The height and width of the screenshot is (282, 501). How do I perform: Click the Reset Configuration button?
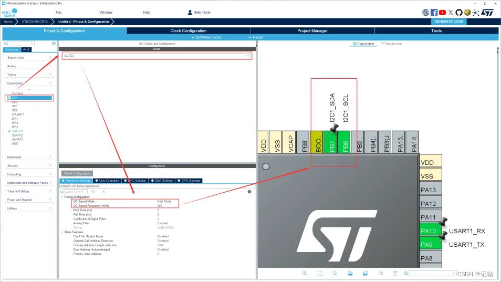(x=77, y=173)
